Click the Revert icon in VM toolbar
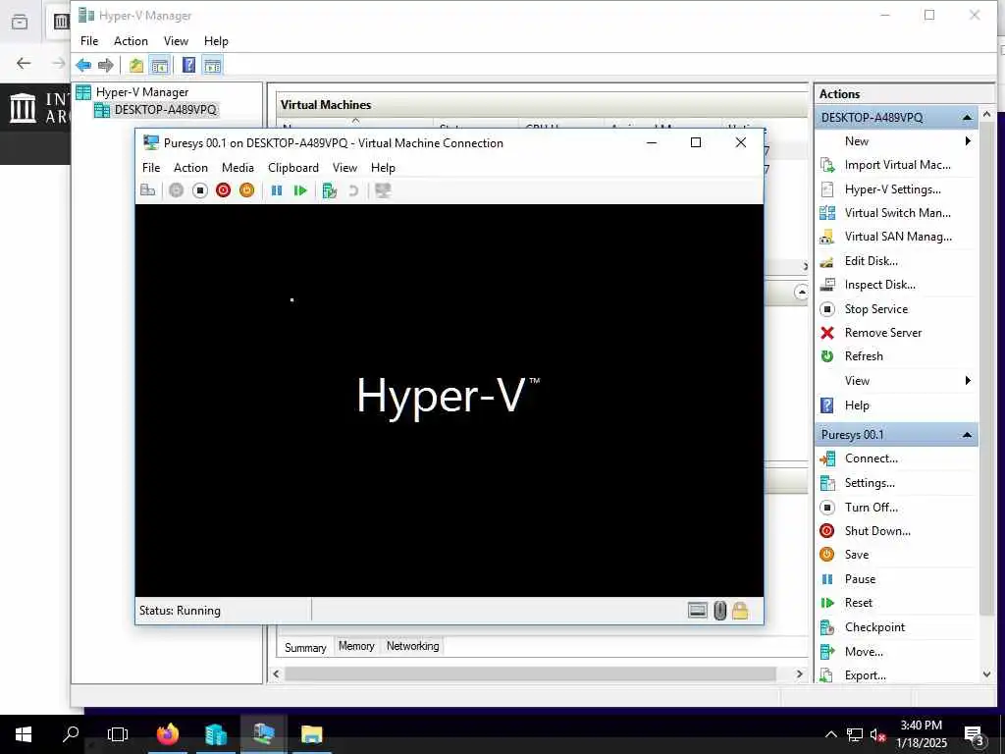Screen dimensions: 1005x754 tap(353, 190)
